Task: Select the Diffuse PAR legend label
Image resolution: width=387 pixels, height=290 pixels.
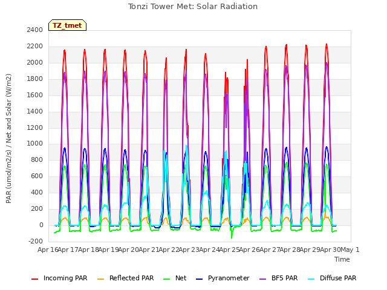Action: click(338, 278)
